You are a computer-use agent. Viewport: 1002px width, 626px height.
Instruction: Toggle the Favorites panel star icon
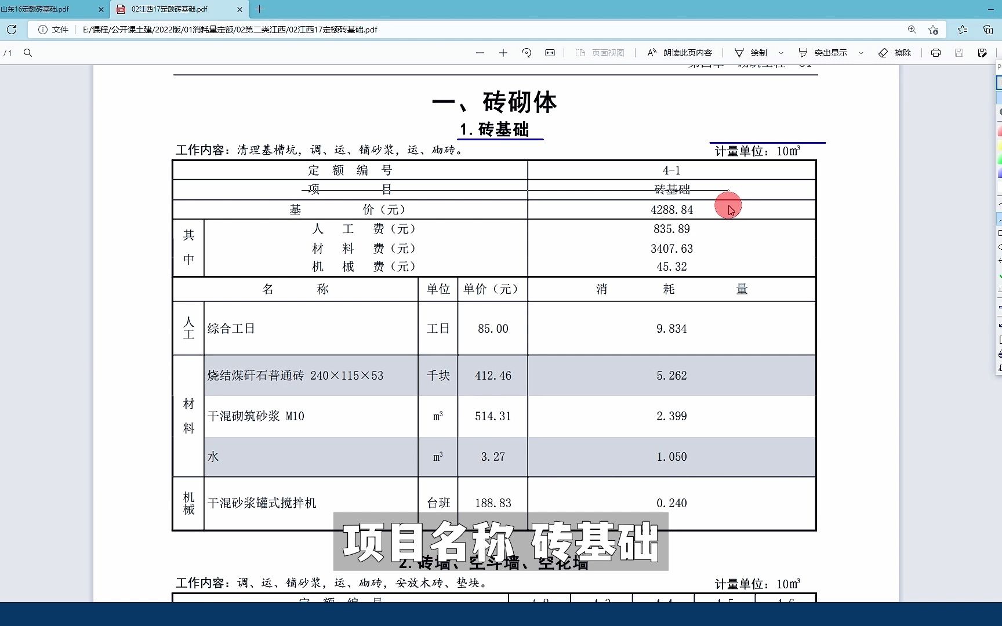(x=964, y=29)
